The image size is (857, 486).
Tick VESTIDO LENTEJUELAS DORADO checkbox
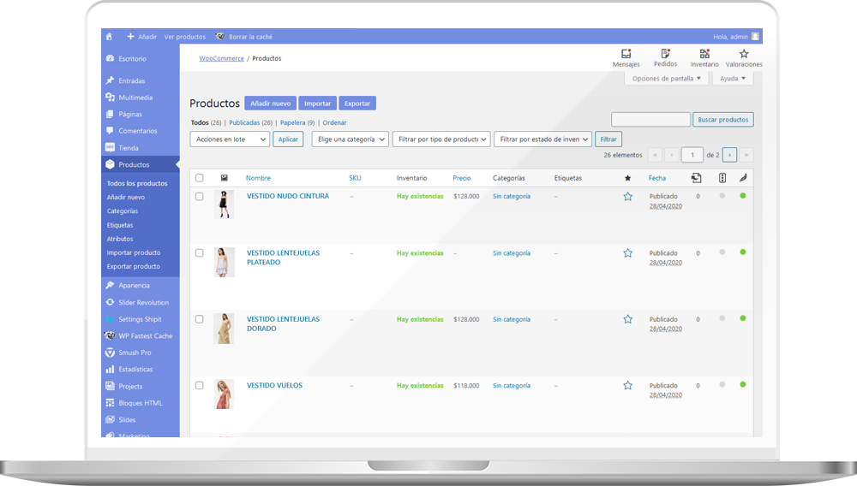(200, 319)
